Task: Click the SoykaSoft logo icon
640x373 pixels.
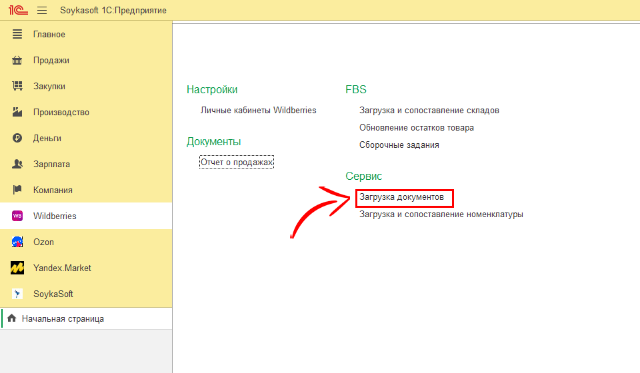Action: 18,294
